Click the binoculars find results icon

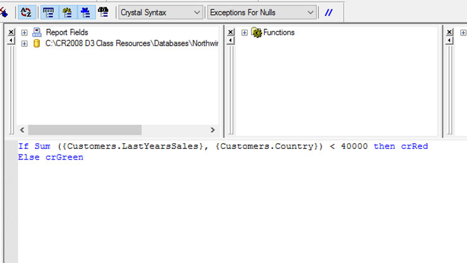click(x=103, y=12)
